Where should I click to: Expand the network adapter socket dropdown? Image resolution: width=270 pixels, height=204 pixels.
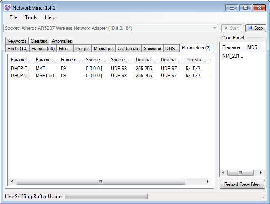[215, 28]
